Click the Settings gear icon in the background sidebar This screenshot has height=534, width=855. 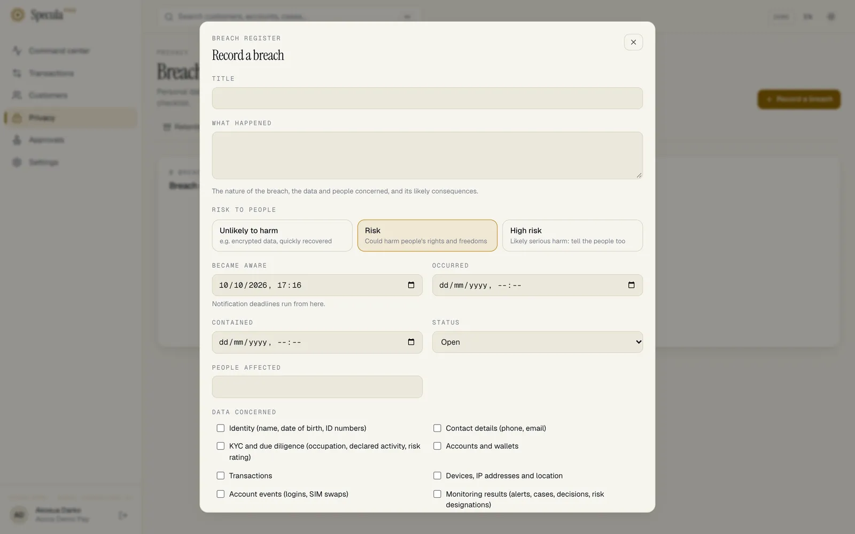point(17,162)
